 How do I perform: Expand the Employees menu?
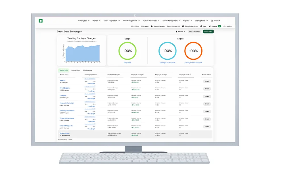(84, 21)
